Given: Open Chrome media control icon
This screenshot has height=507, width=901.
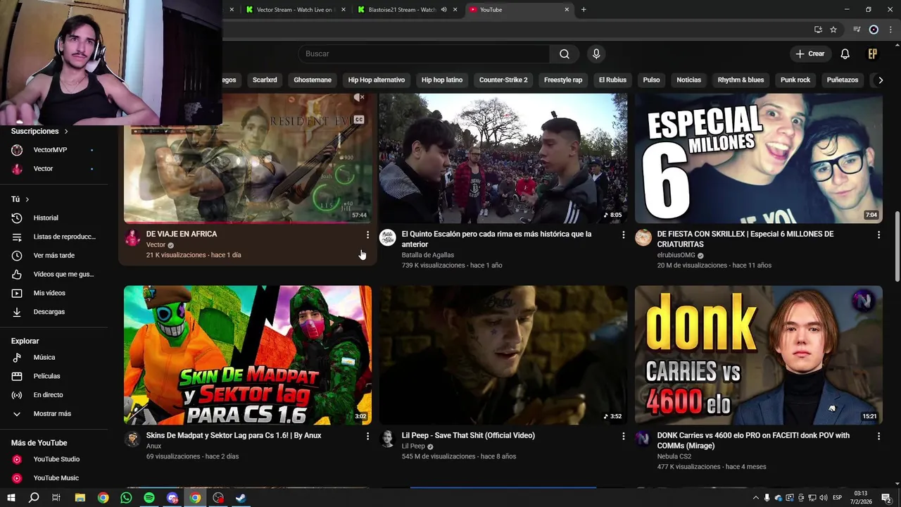Looking at the screenshot, I should (x=857, y=30).
